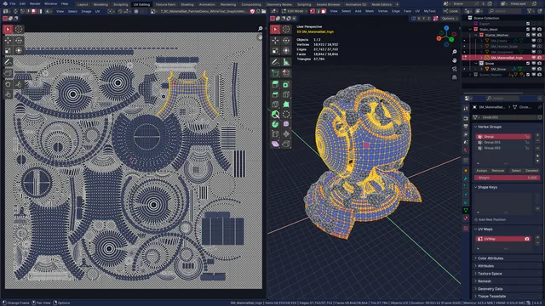Select the Extrude Region tool
This screenshot has height=306, width=545.
275,84
